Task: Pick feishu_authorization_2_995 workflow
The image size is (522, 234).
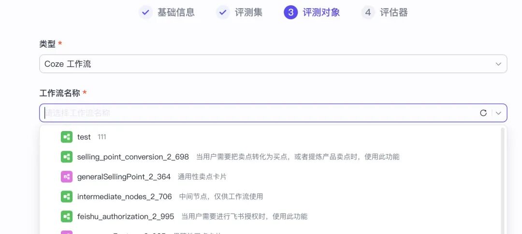Action: pyautogui.click(x=270, y=217)
